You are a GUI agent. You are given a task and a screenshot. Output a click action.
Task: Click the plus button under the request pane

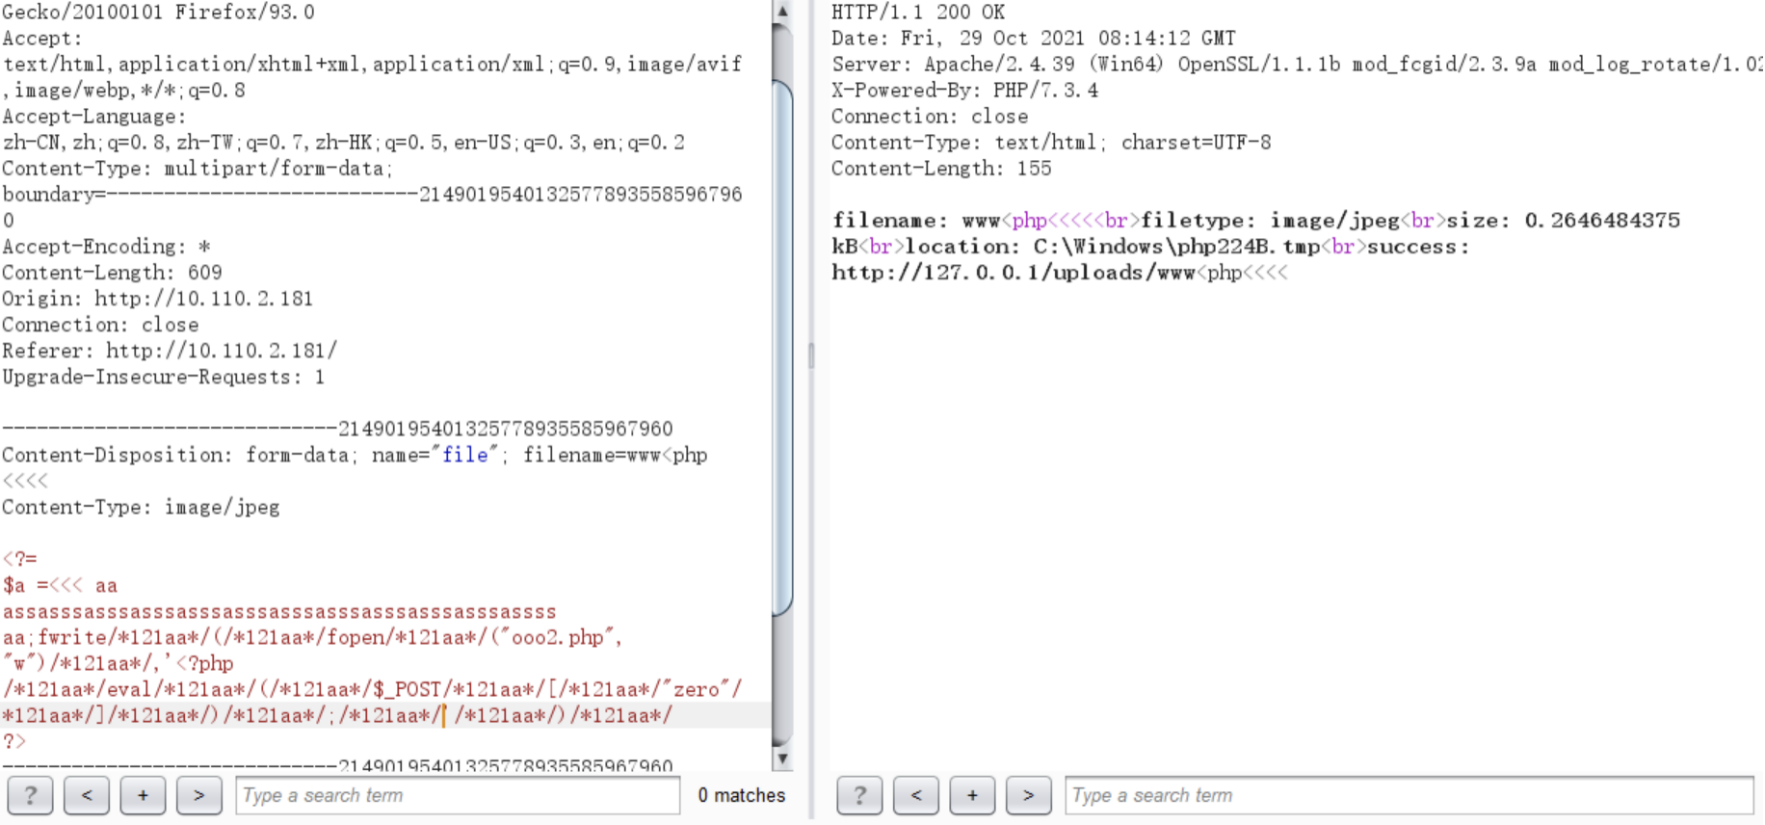coord(143,795)
